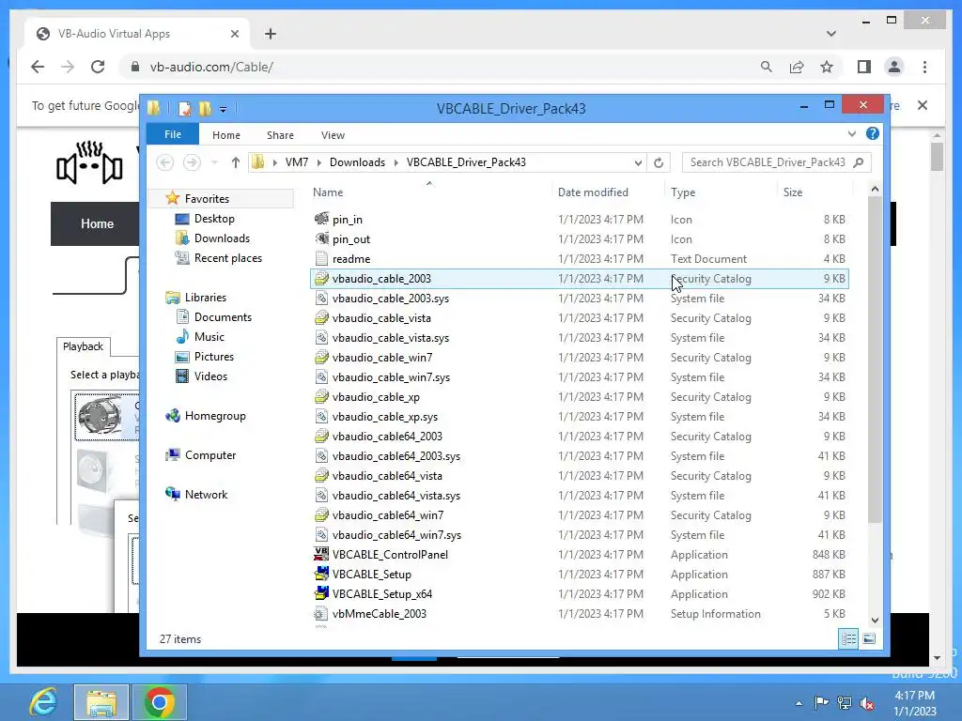Screen dimensions: 962x721
Task: Switch to Large icons view layout
Action: pyautogui.click(x=869, y=638)
